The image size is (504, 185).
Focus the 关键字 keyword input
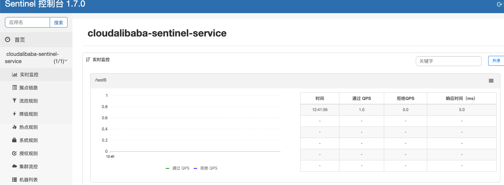tap(449, 61)
